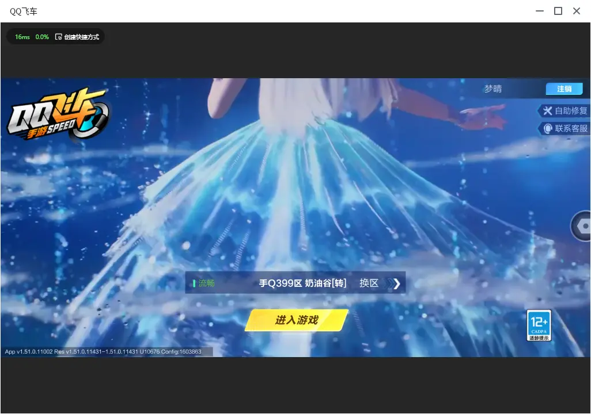Click the yellow 进入游戏 button
Viewport: 591px width, 414px height.
coord(297,320)
